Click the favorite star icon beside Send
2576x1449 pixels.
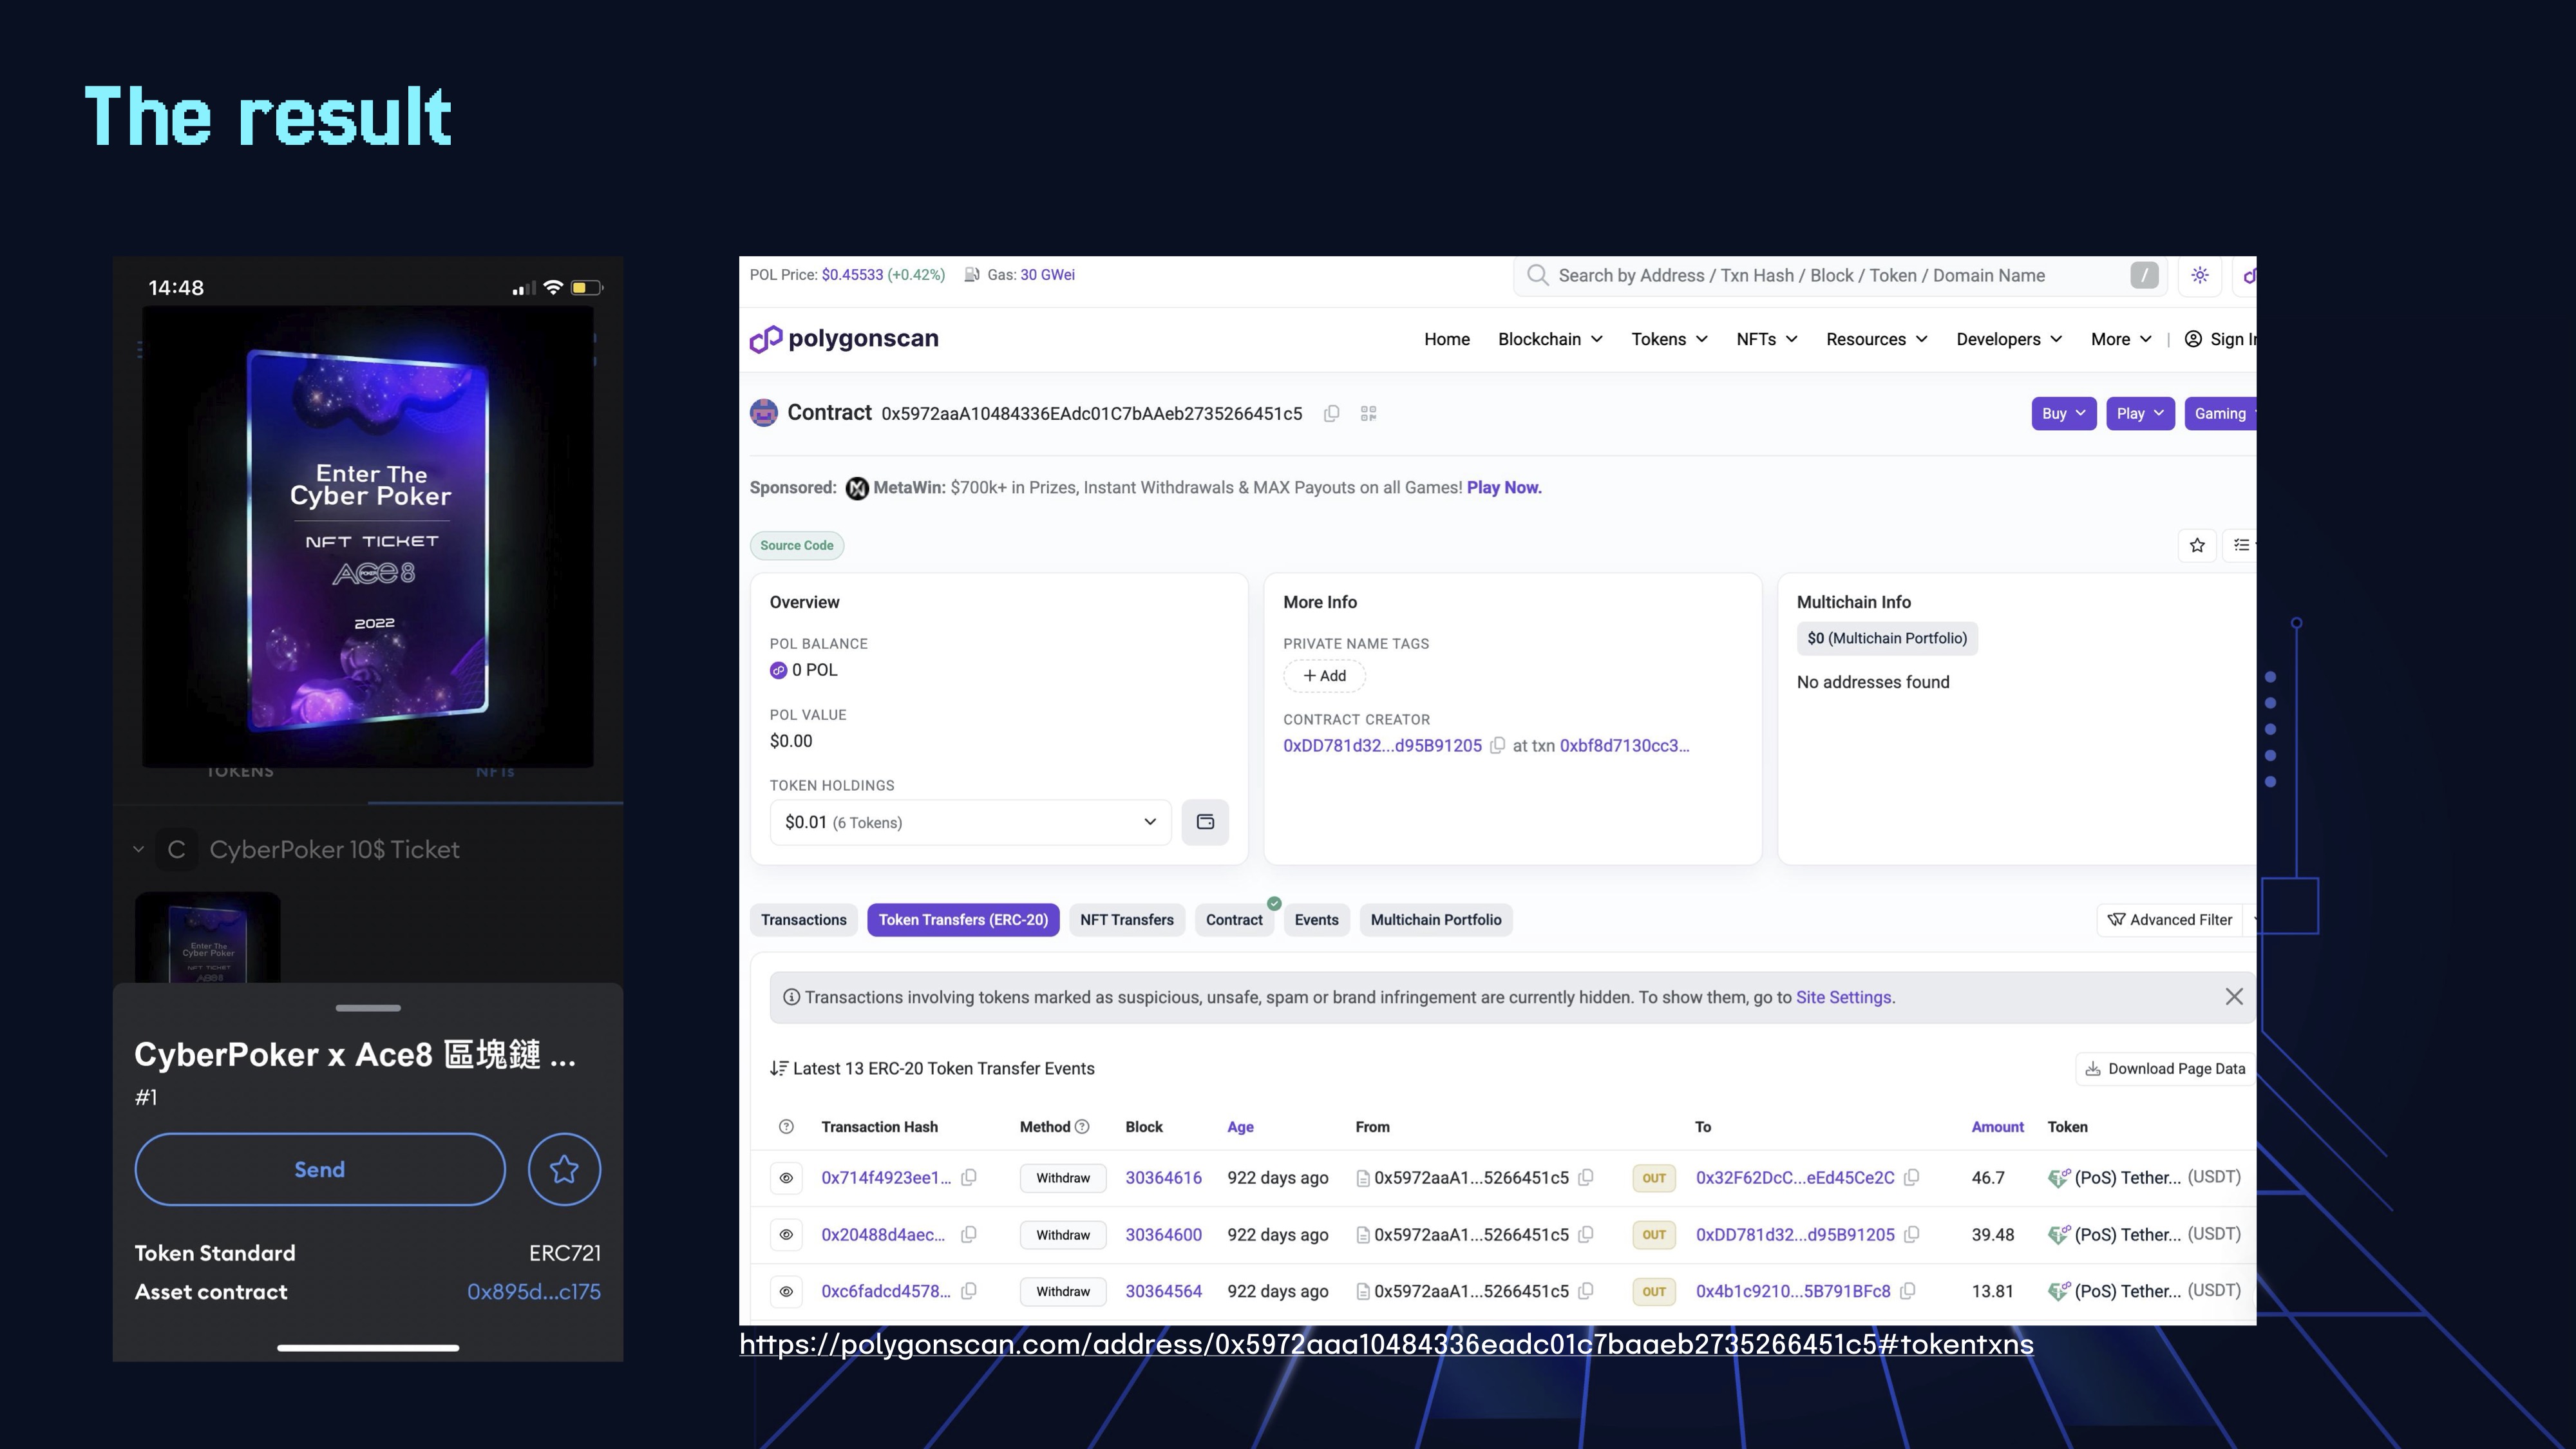coord(564,1169)
